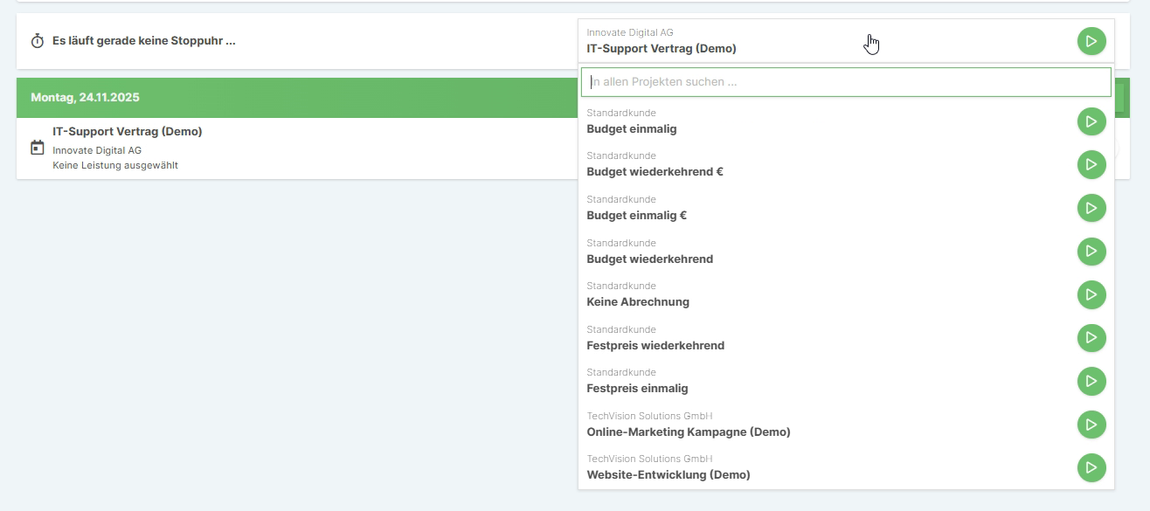Start timer for Budget einmalig € project

1091,208
